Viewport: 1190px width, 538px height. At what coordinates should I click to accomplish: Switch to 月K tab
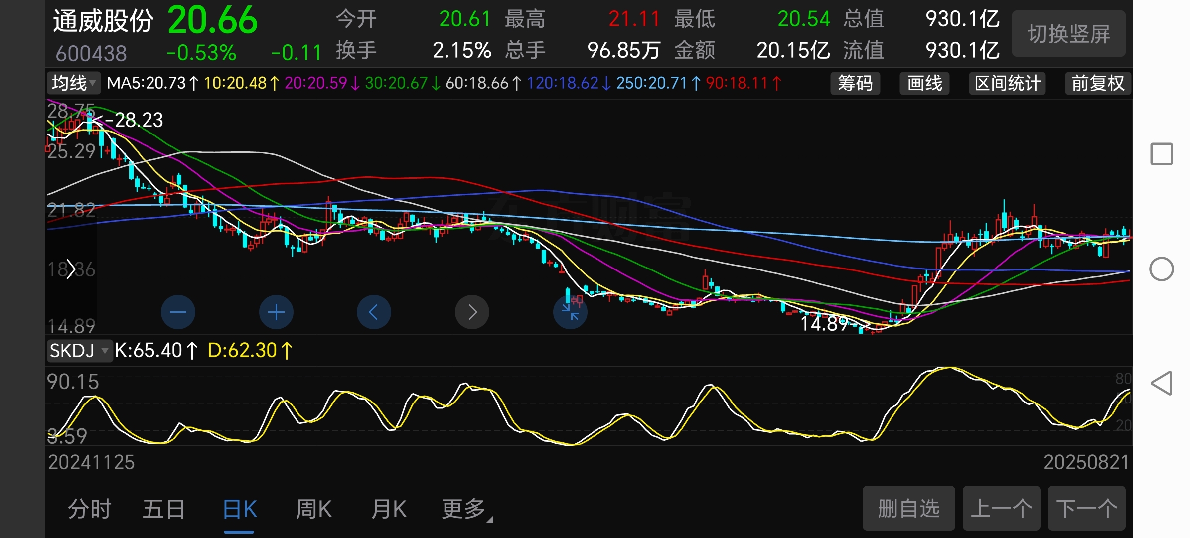389,509
